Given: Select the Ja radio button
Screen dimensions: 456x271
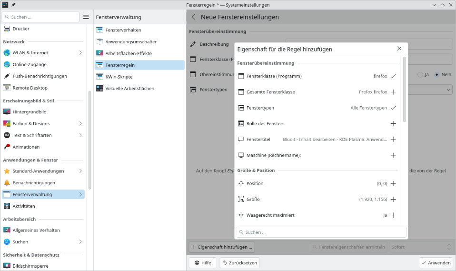Looking at the screenshot, I should click(x=420, y=75).
